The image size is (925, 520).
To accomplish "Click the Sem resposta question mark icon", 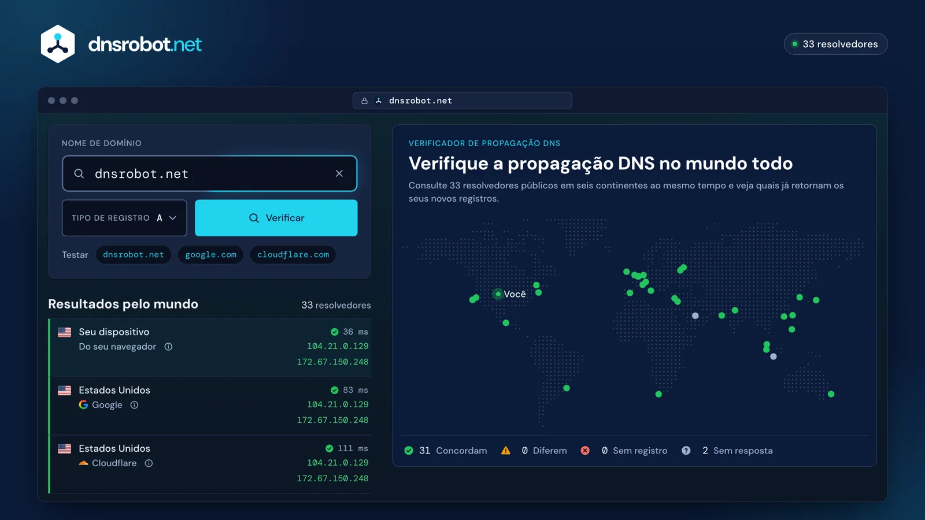I will (686, 451).
